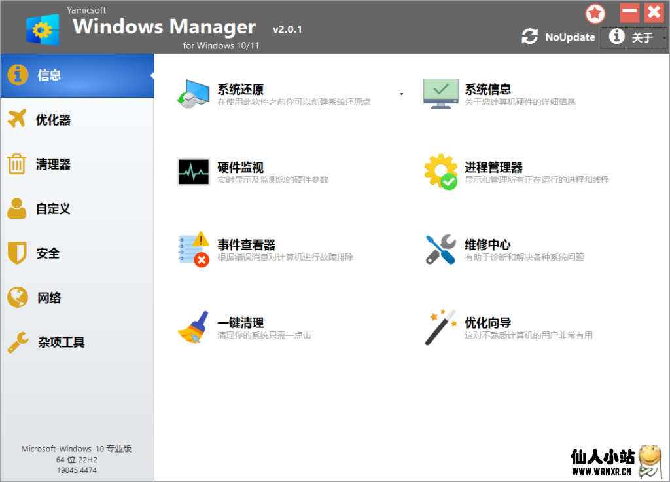
Task: Start 一键清理 via its title
Action: pos(241,323)
